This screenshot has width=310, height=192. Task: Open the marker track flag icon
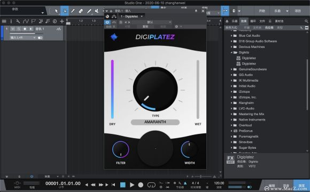pos(34,21)
